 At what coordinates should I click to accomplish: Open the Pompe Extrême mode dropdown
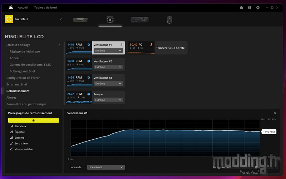point(108,100)
